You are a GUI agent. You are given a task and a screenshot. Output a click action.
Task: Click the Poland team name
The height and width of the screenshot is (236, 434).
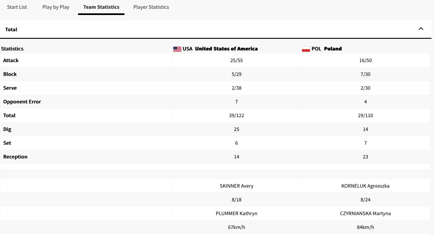332,49
